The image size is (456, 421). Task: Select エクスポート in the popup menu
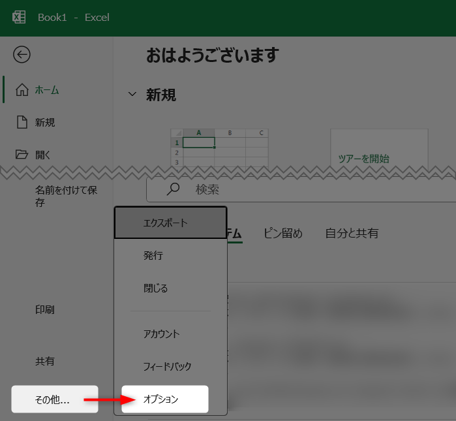coord(170,223)
